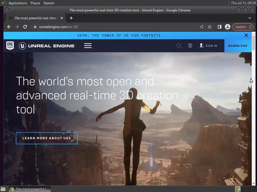257x192 pixels.
Task: Click the Epic Games logo
Action: [x=10, y=45]
